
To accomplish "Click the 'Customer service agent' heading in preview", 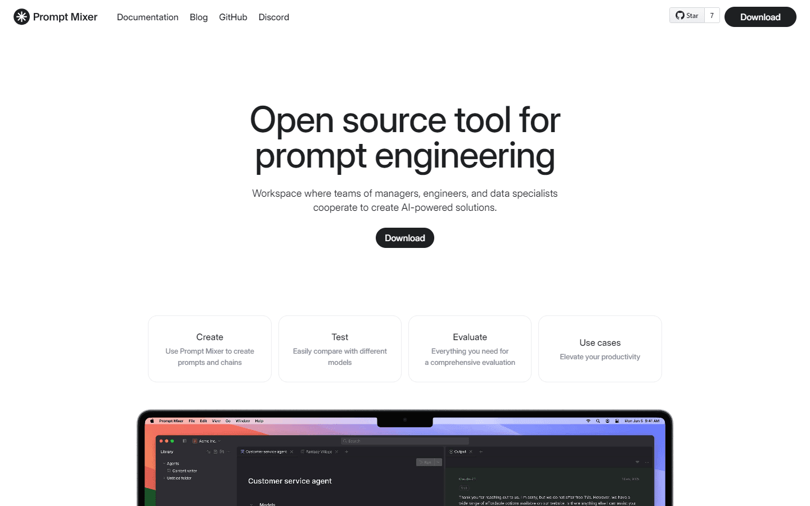I will point(290,481).
